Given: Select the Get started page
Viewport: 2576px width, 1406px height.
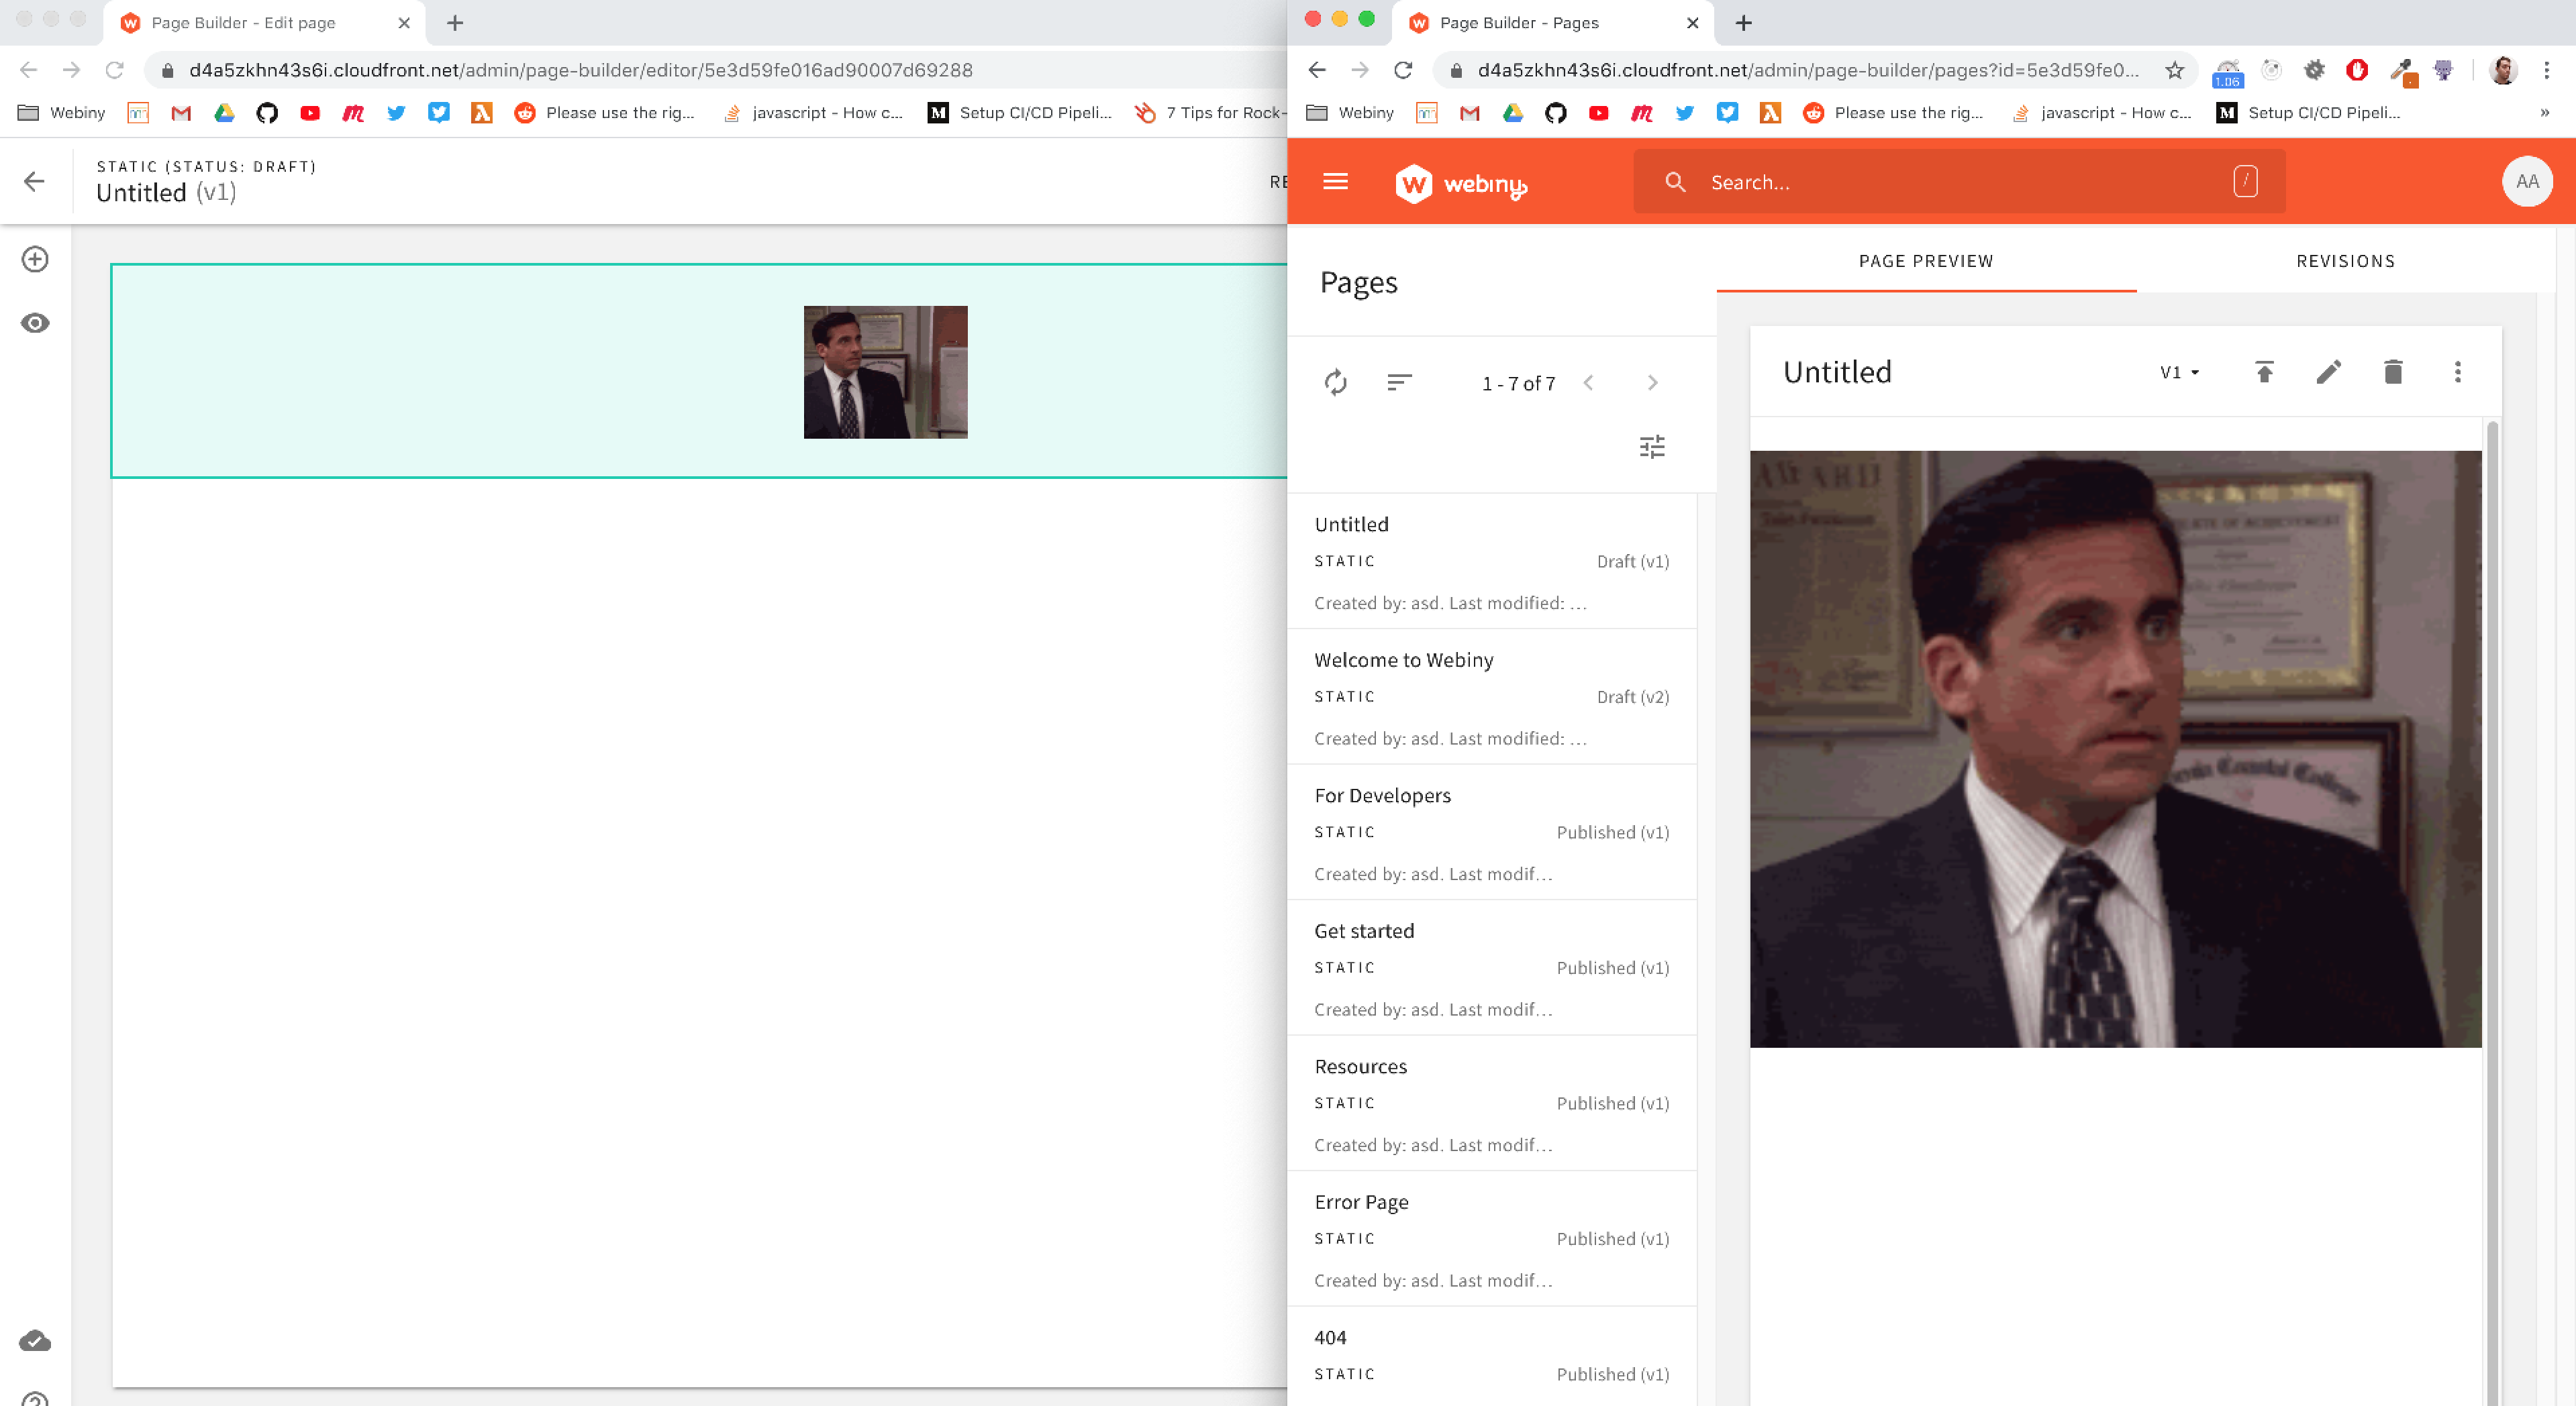Looking at the screenshot, I should pos(1491,967).
